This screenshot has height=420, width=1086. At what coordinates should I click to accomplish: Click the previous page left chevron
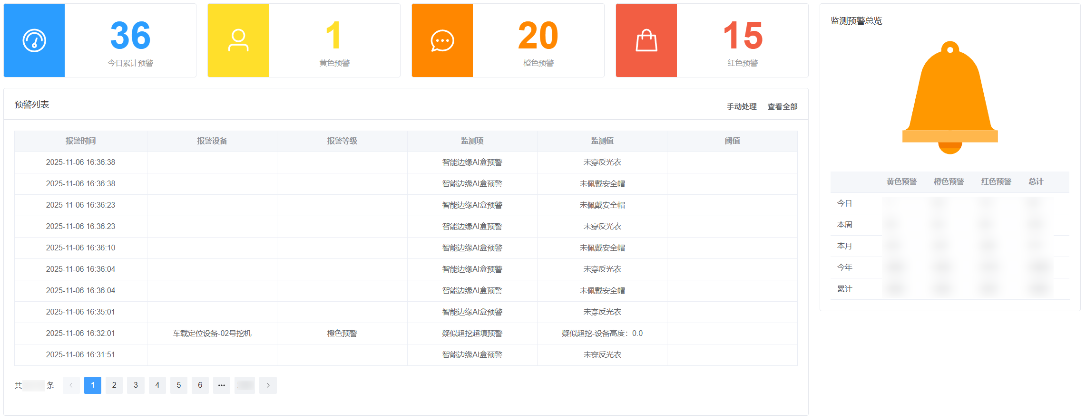coord(71,385)
